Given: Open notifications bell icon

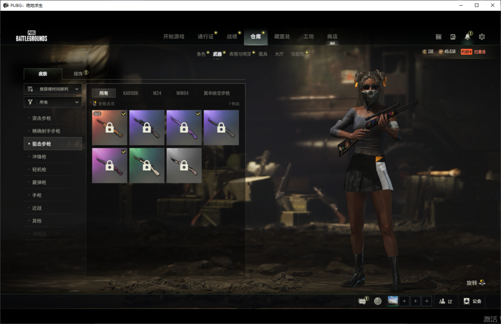Looking at the screenshot, I should [468, 37].
